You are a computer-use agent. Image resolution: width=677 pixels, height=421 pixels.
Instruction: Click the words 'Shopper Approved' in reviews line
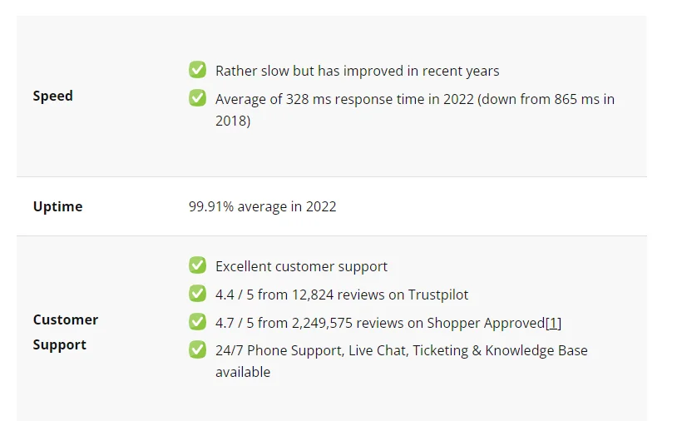[x=486, y=324]
